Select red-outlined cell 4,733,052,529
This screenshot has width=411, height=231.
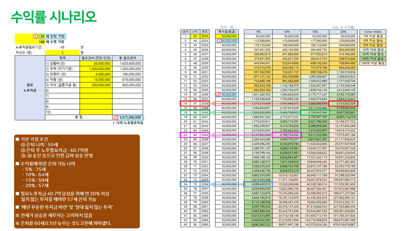(343, 104)
